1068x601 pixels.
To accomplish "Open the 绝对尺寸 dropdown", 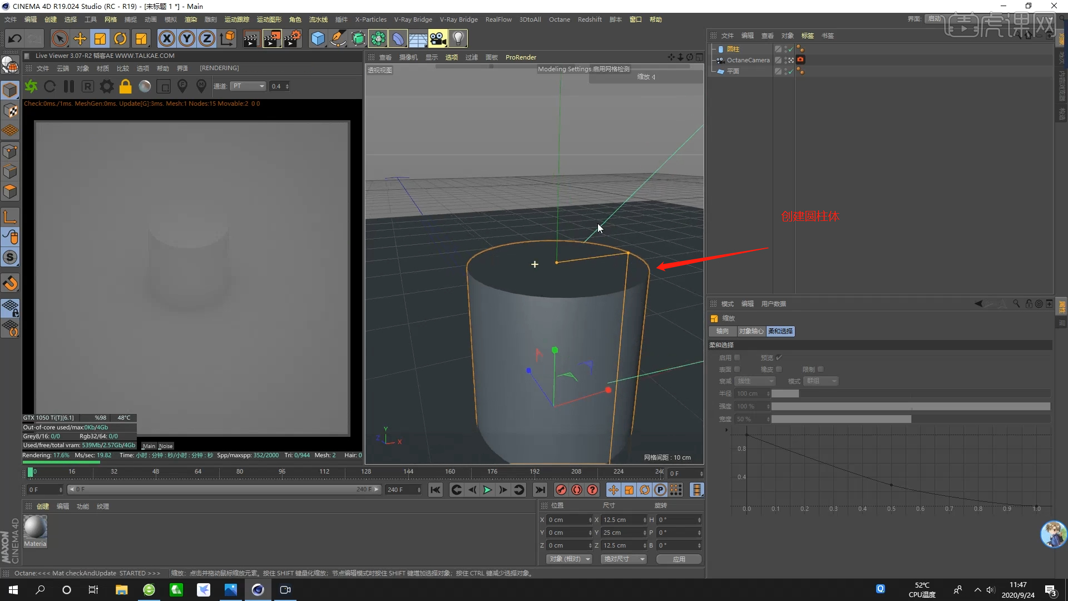I will click(x=624, y=559).
